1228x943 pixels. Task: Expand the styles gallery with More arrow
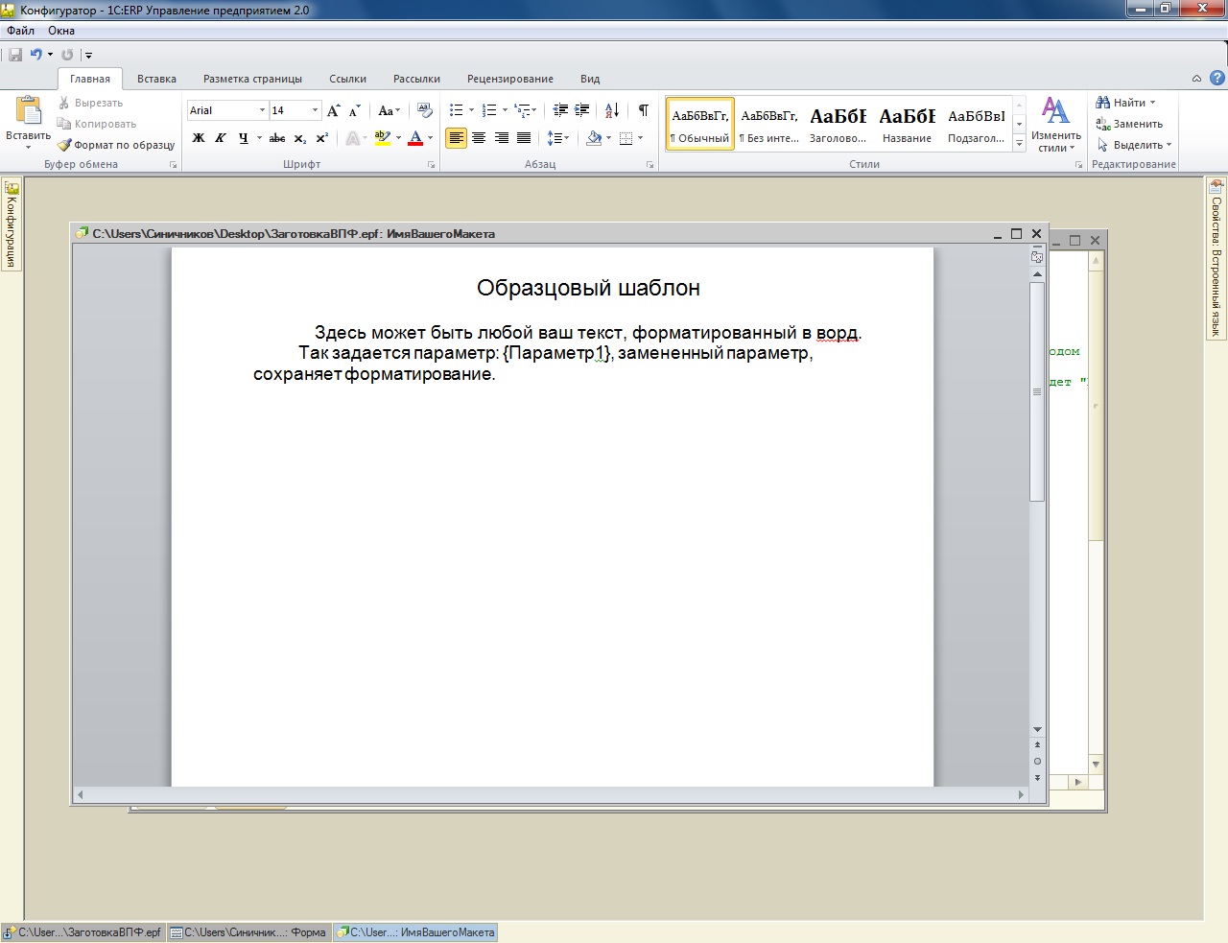point(1019,144)
